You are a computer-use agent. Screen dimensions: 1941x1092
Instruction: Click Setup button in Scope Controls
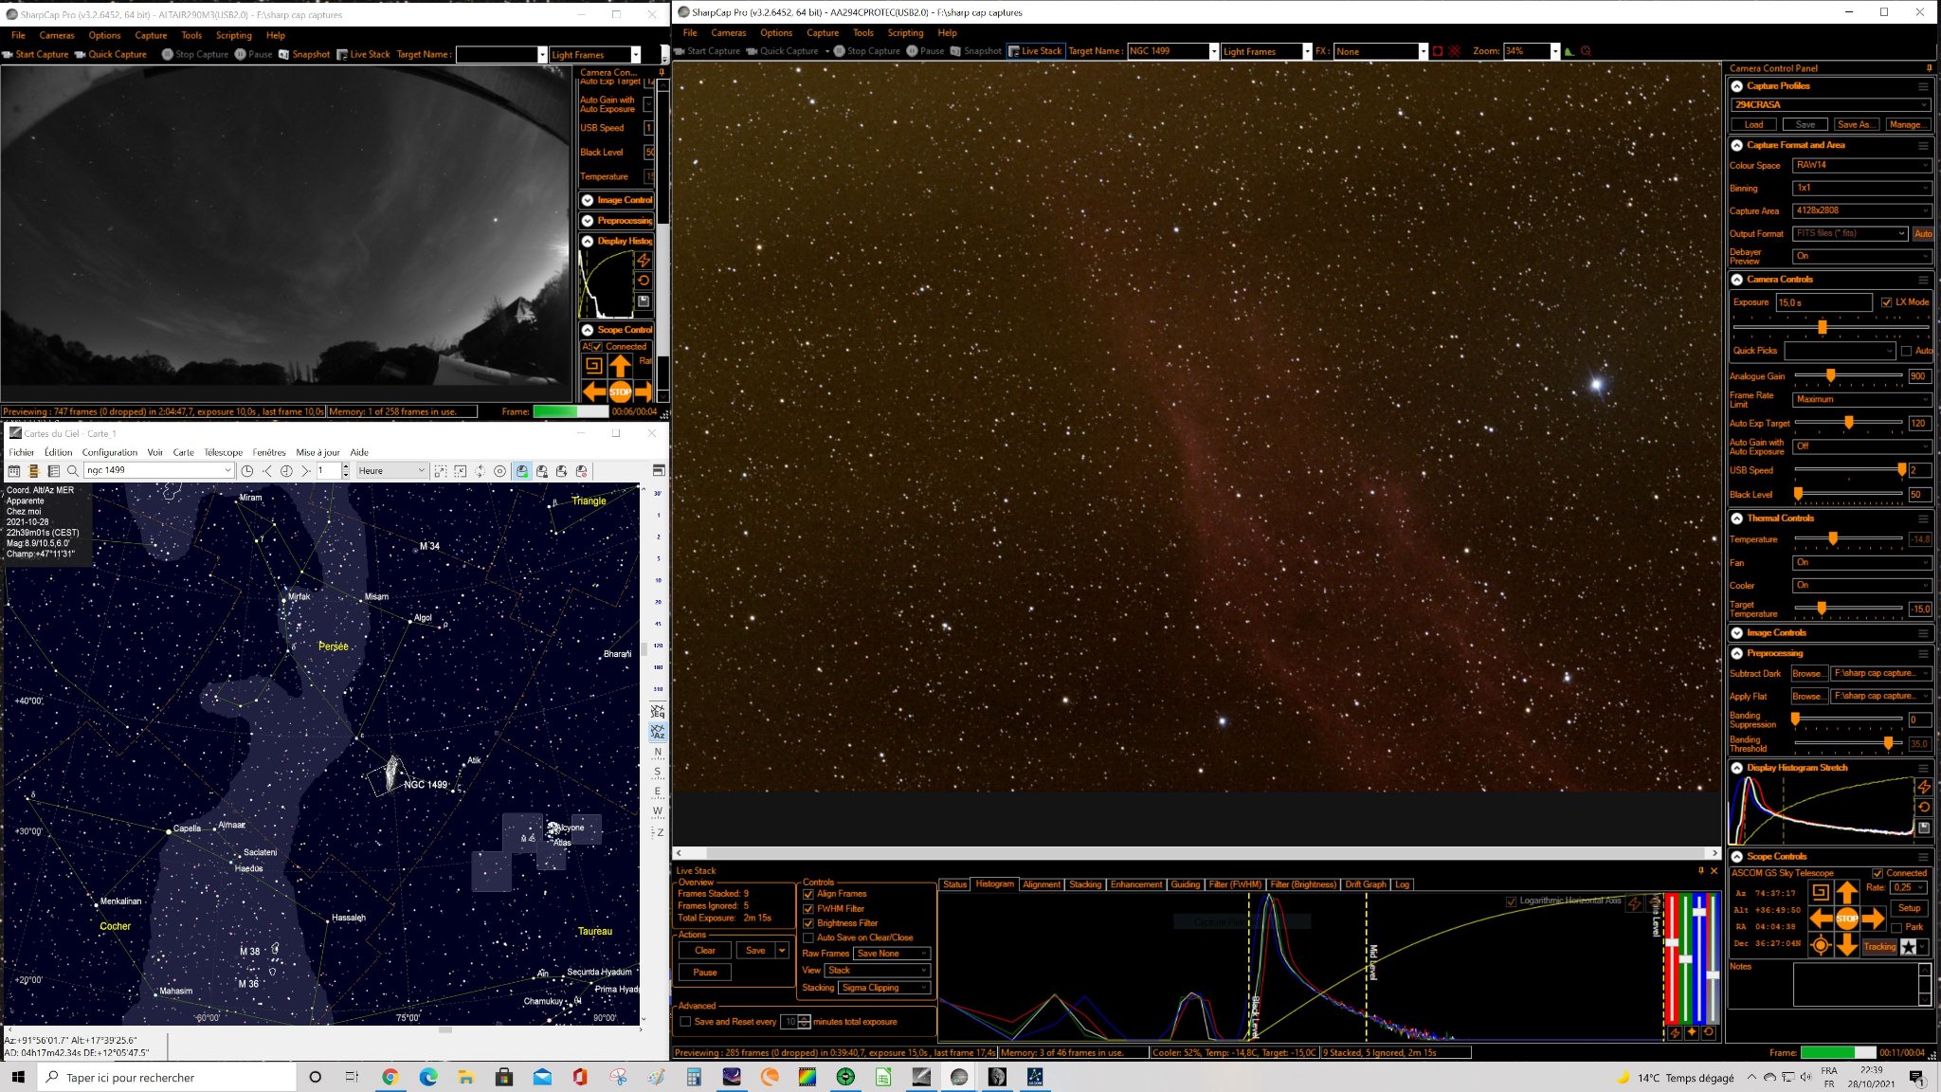(1909, 908)
